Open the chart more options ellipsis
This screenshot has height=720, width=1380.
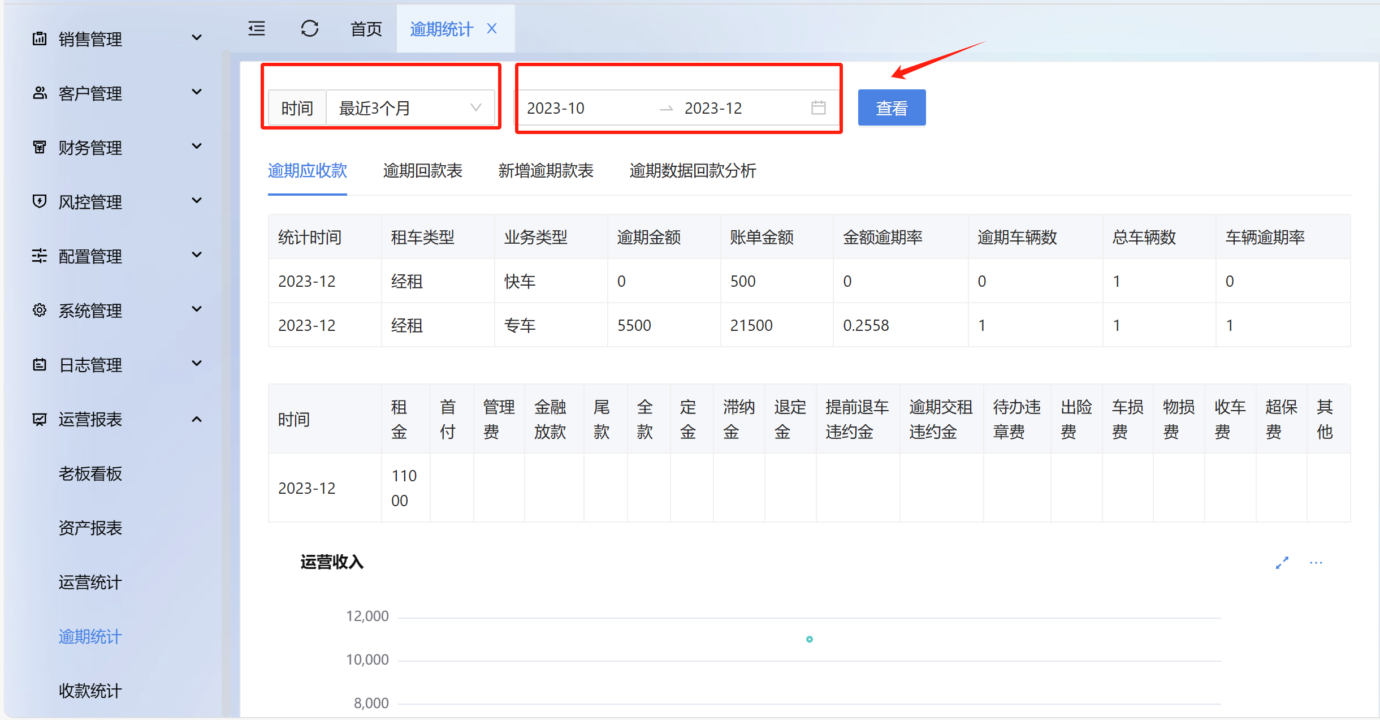pyautogui.click(x=1316, y=563)
